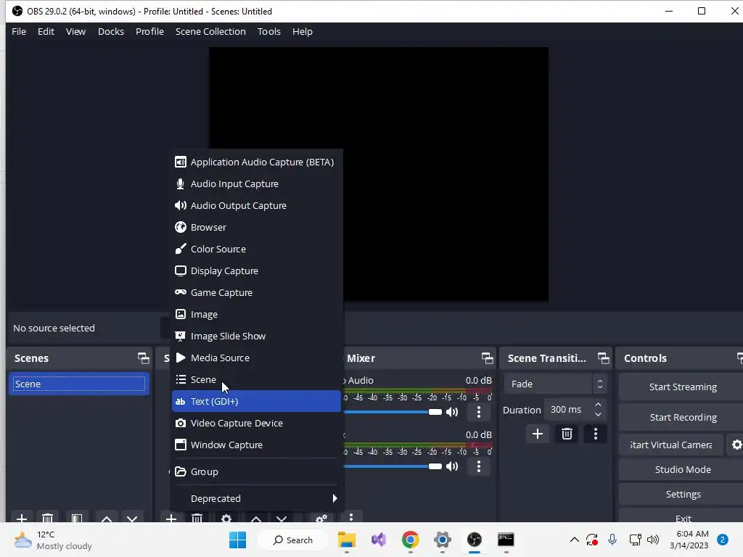
Task: Mute the first audio channel speaker
Action: coord(452,412)
